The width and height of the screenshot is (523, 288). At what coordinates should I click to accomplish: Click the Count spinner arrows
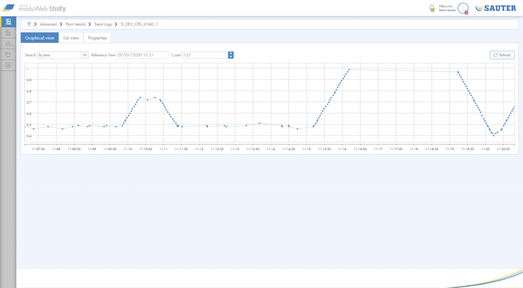(231, 55)
